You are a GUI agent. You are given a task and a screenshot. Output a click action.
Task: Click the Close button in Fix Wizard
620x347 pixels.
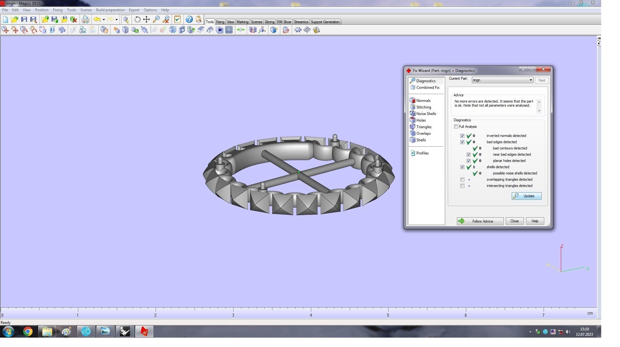[x=514, y=221]
